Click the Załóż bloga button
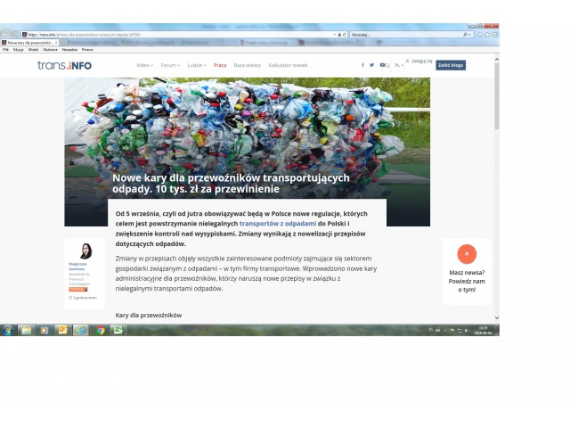This screenshot has height=428, width=570. pos(450,65)
